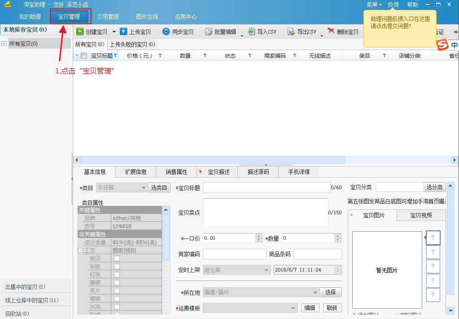Select the first image slot placeholder

click(433, 238)
